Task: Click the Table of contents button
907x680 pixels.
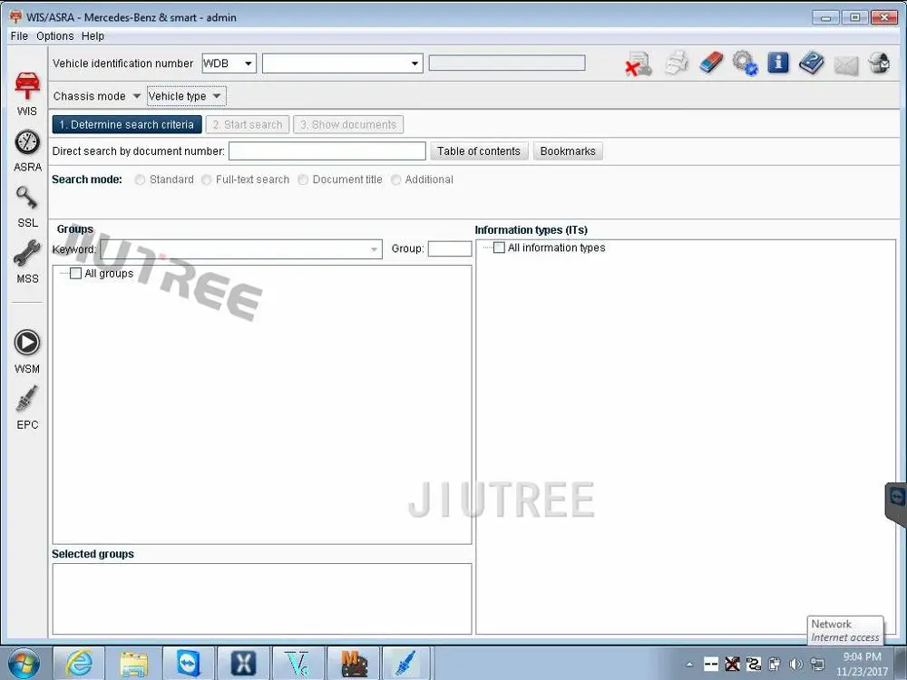Action: point(479,151)
